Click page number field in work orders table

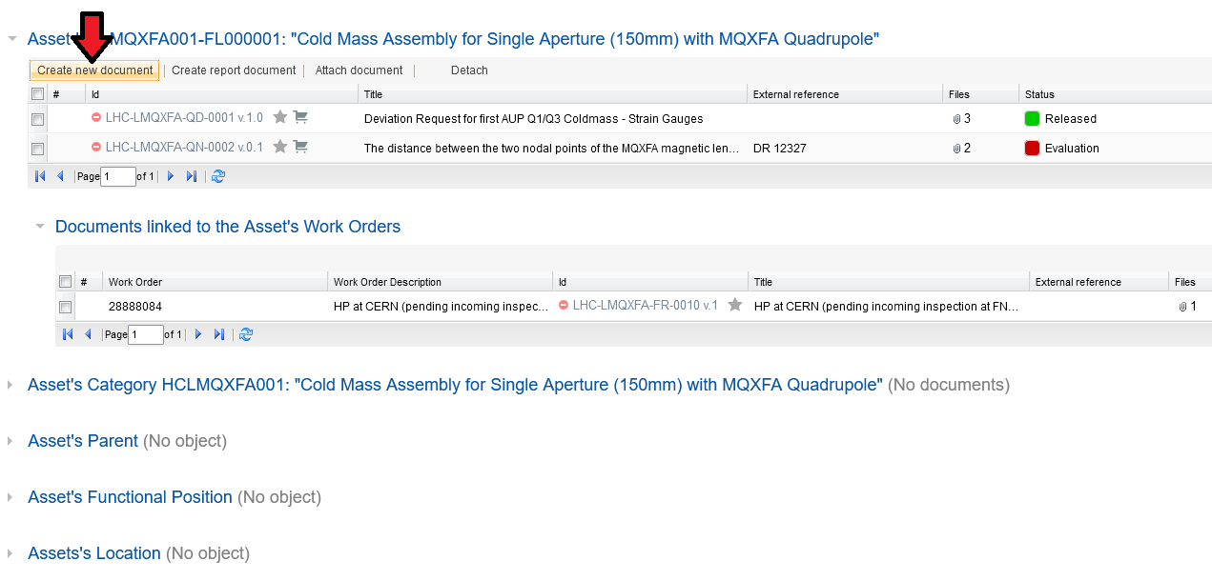[x=146, y=334]
